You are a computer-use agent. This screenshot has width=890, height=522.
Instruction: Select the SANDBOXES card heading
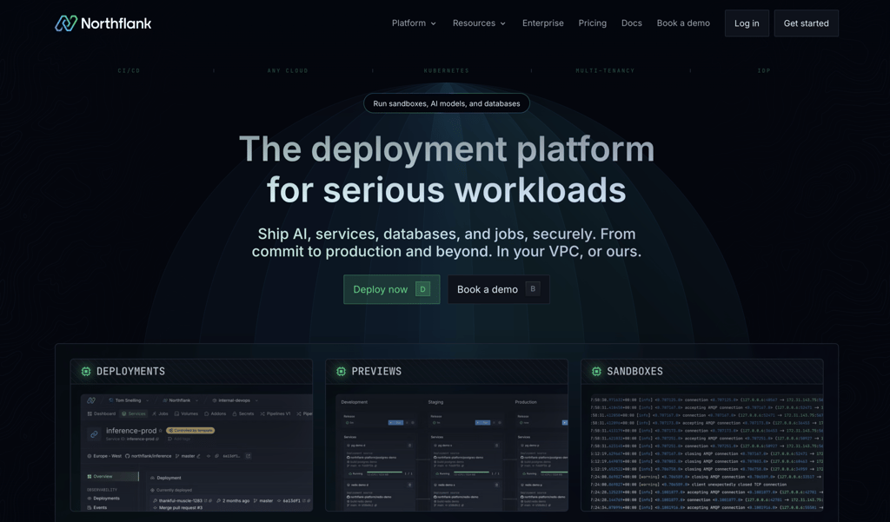pyautogui.click(x=634, y=371)
